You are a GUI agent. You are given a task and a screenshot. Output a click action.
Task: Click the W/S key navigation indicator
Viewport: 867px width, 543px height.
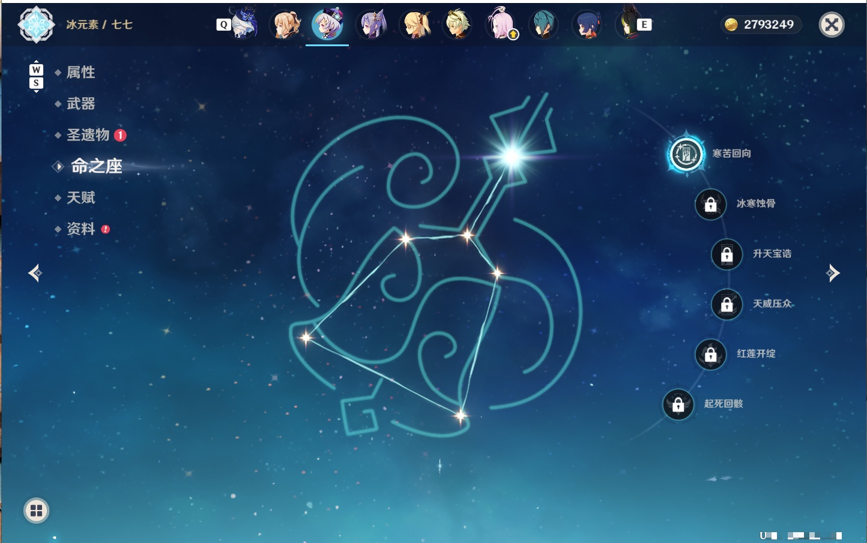point(36,76)
